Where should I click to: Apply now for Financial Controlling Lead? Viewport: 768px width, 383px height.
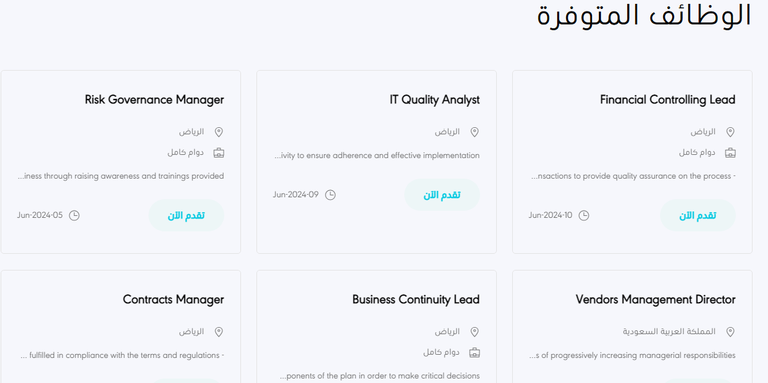(697, 215)
